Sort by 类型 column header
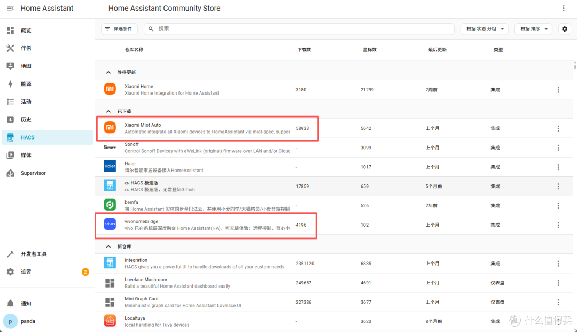Viewport: 577px width, 332px height. (x=498, y=50)
